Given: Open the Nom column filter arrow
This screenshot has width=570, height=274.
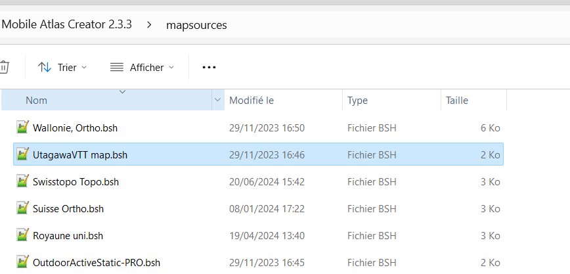Looking at the screenshot, I should (218, 100).
